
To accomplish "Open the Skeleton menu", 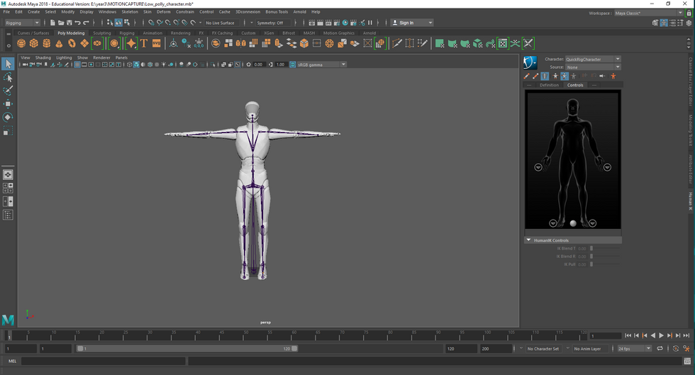I will coord(130,12).
